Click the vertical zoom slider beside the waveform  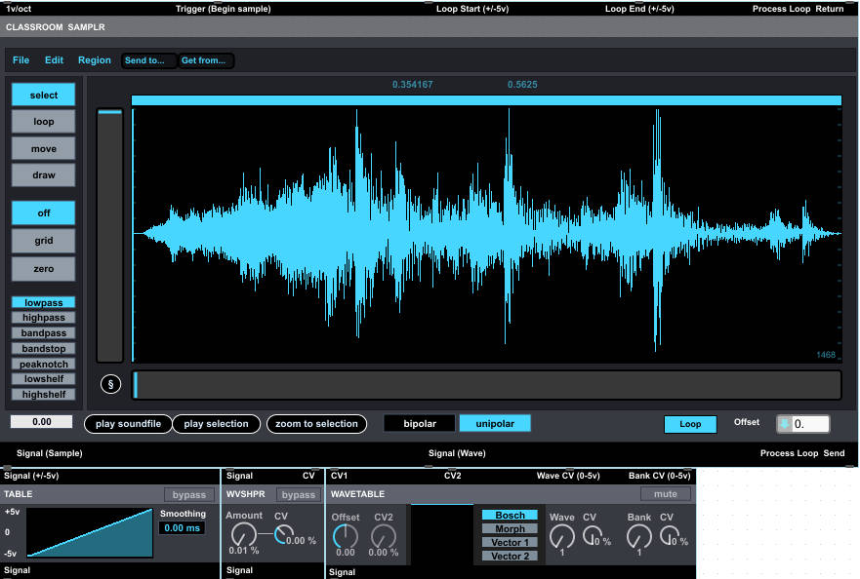[x=109, y=236]
